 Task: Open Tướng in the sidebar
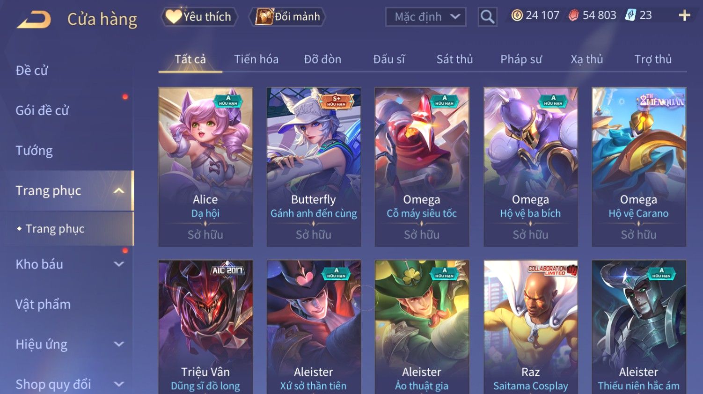pos(34,151)
